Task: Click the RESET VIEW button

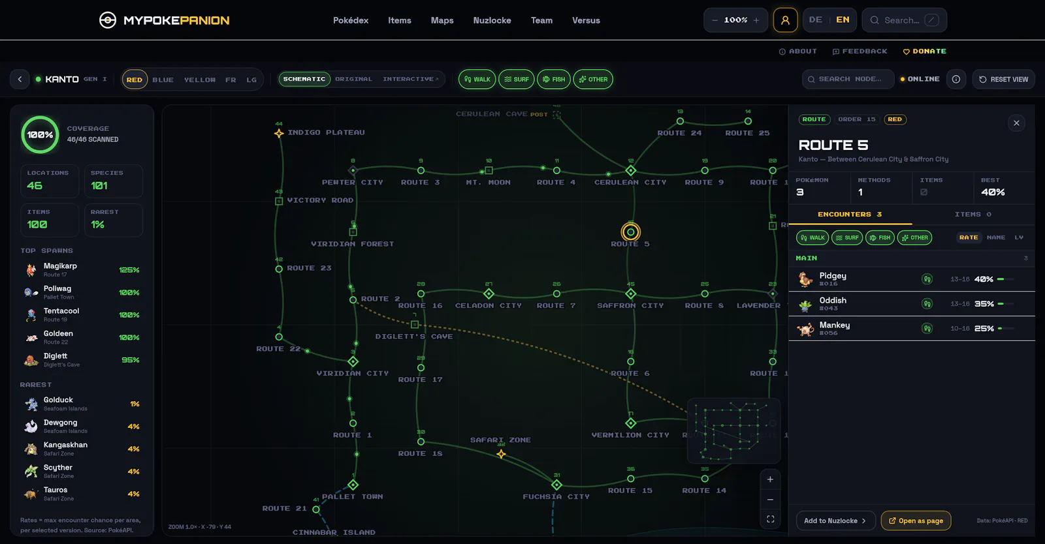Action: [x=1003, y=79]
